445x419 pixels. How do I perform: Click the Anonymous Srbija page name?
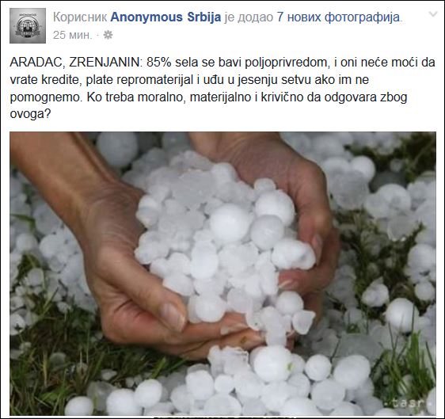pos(165,17)
